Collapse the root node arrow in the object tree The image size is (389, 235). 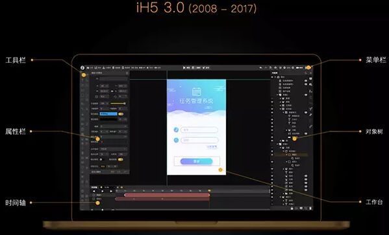275,77
